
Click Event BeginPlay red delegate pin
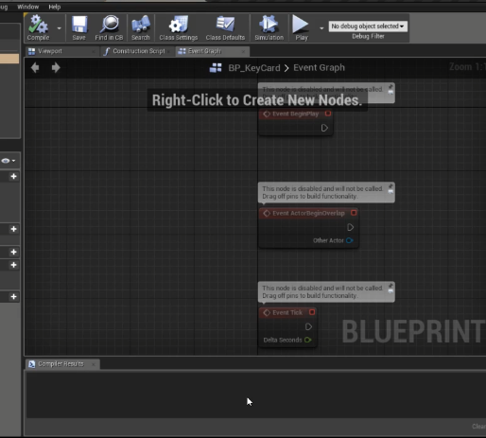click(328, 114)
